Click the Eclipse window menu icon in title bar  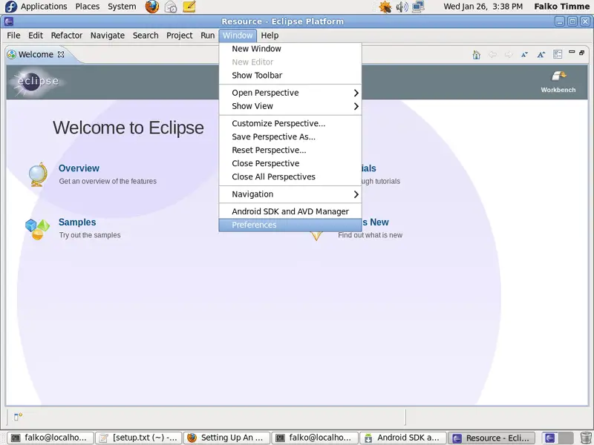pos(9,22)
